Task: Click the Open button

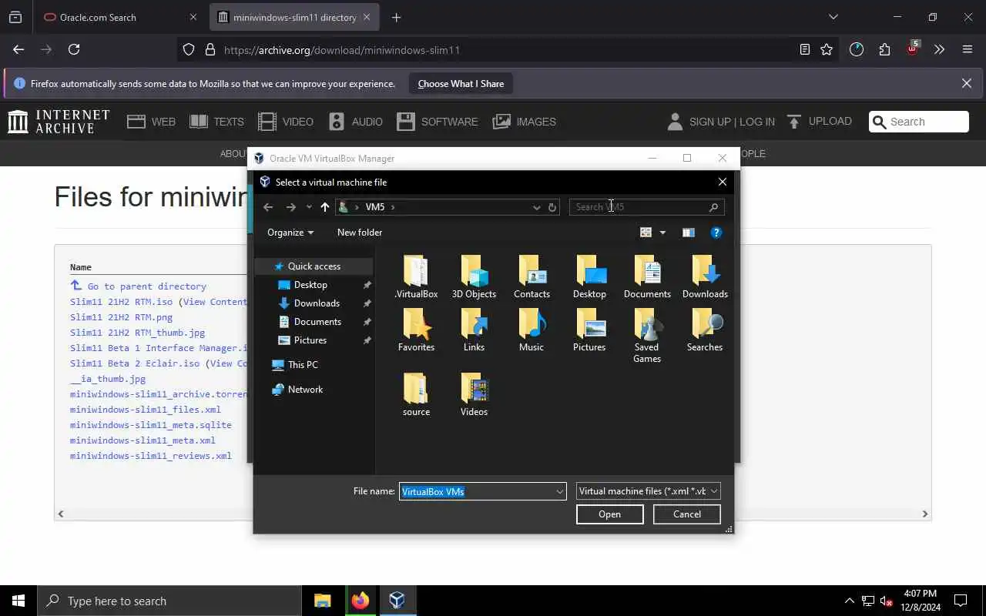Action: click(x=610, y=514)
